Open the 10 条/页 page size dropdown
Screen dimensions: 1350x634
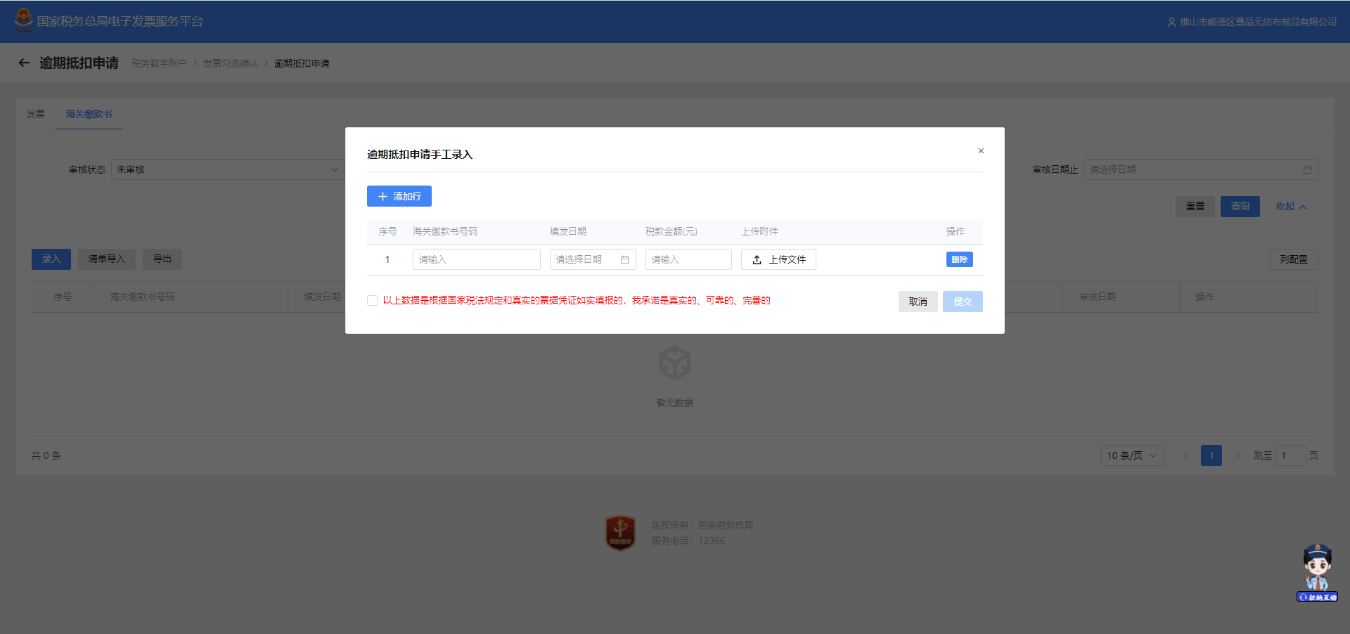pyautogui.click(x=1131, y=456)
